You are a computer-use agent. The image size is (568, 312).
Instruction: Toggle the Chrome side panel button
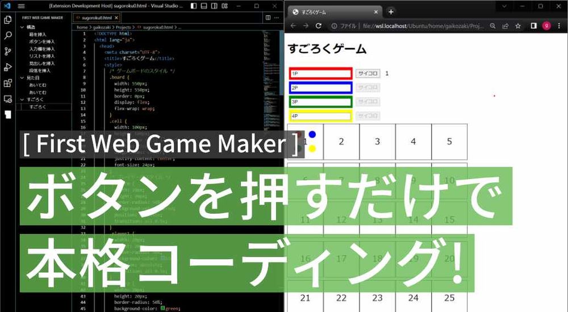tap(533, 26)
